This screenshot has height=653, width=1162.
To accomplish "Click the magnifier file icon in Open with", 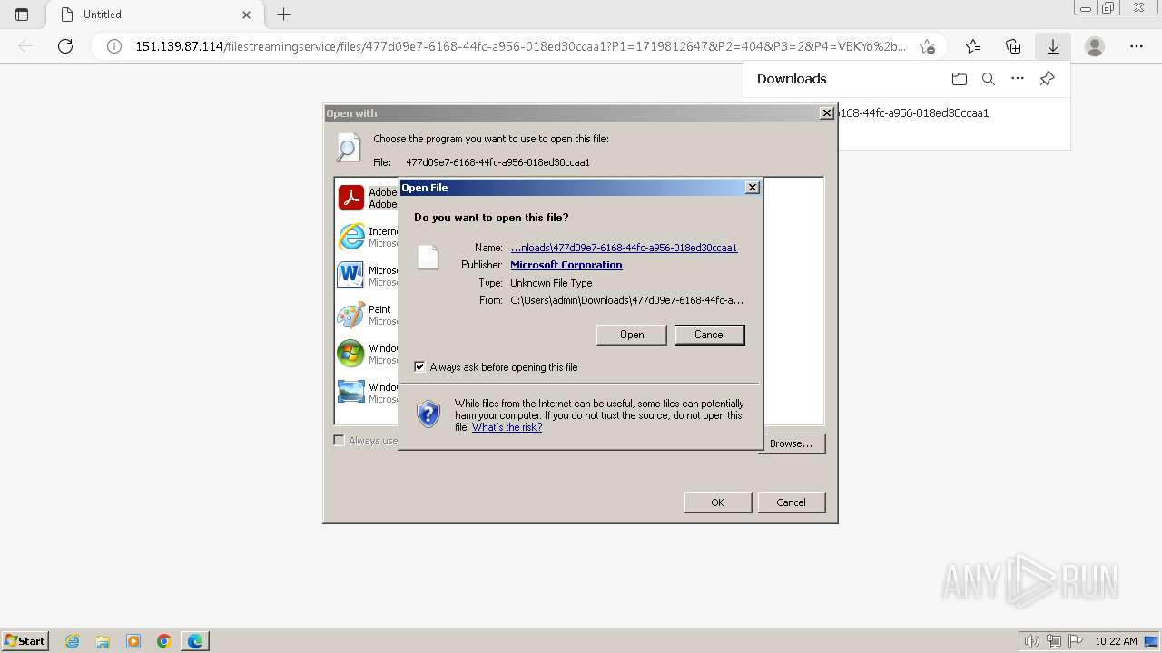I will point(348,148).
